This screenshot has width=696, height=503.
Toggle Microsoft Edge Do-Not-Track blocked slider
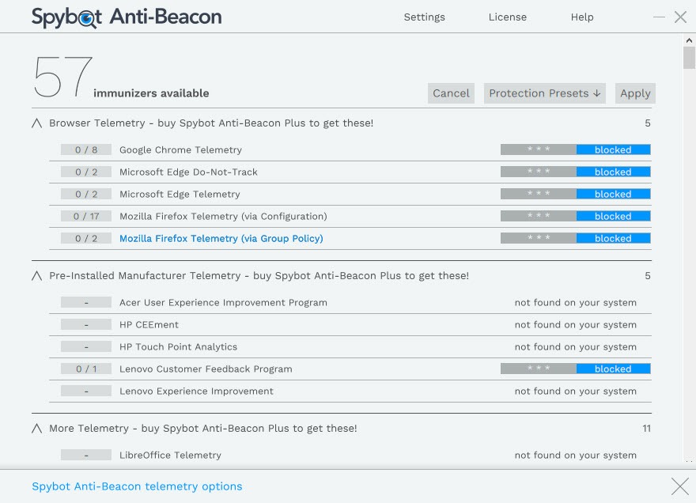click(576, 172)
